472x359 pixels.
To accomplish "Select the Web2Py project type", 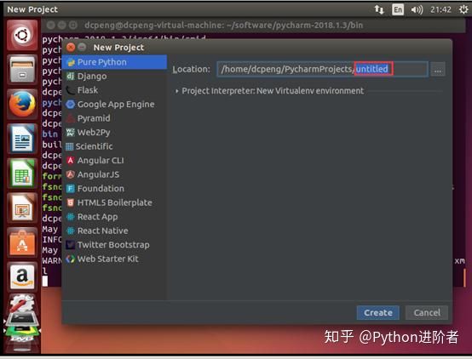I will (x=114, y=133).
